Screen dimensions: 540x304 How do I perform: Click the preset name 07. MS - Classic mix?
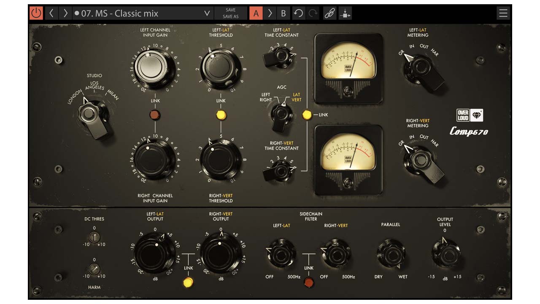tap(119, 13)
